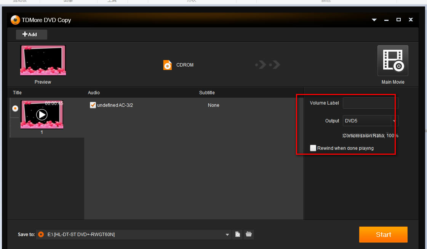Expand the Output DVD5 dropdown

[394, 121]
